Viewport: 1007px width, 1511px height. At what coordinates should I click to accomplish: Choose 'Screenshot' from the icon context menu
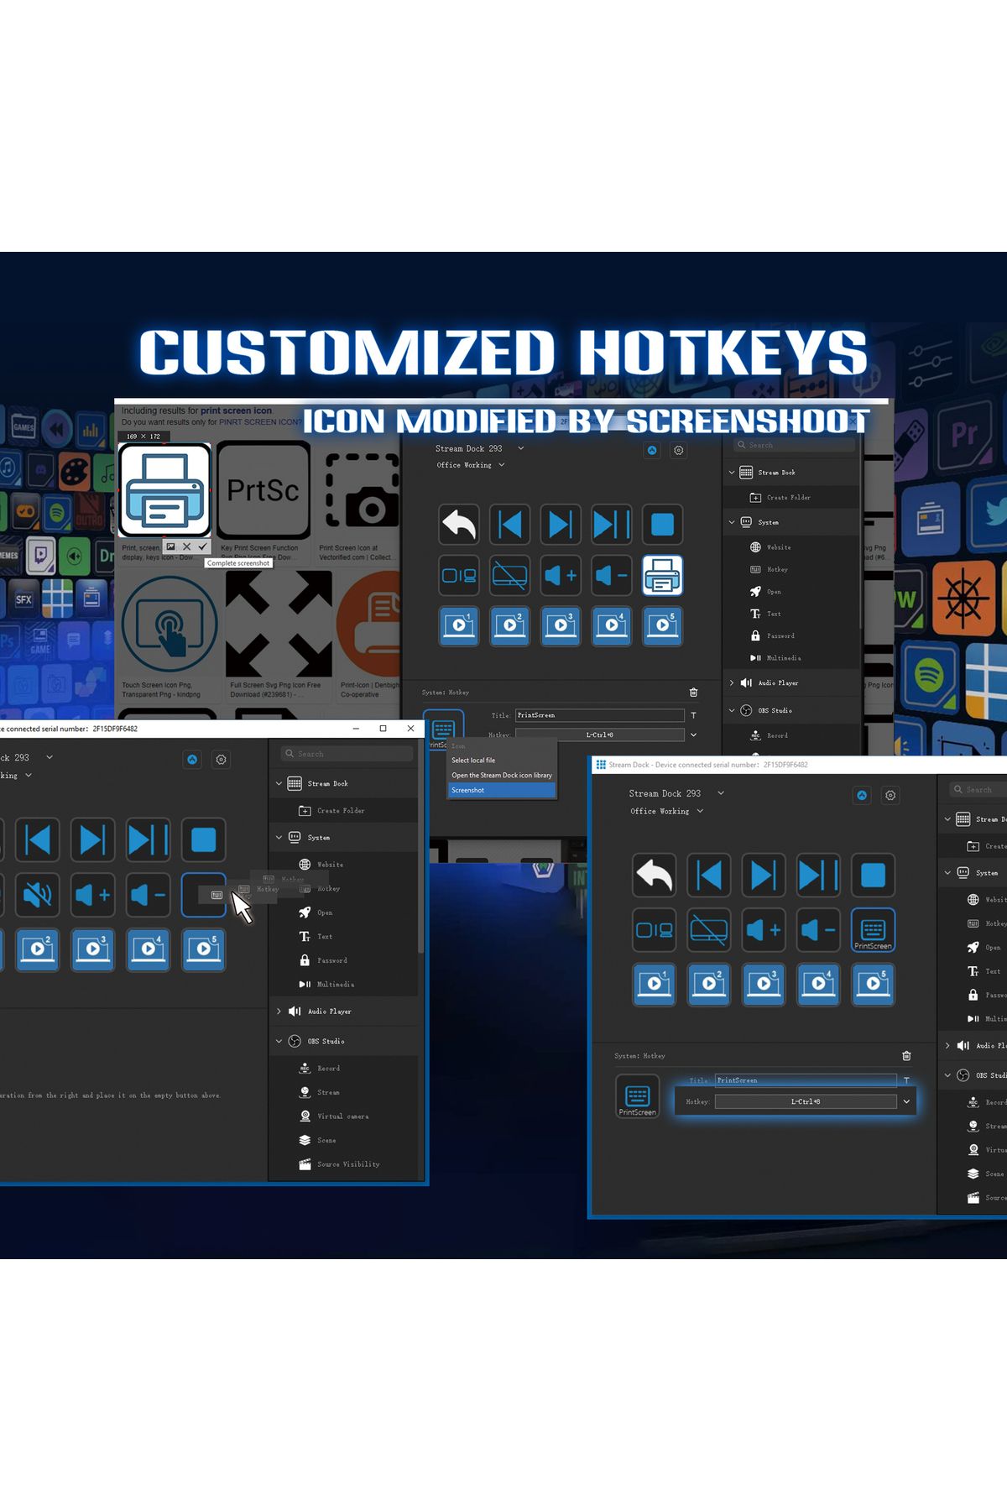[502, 790]
